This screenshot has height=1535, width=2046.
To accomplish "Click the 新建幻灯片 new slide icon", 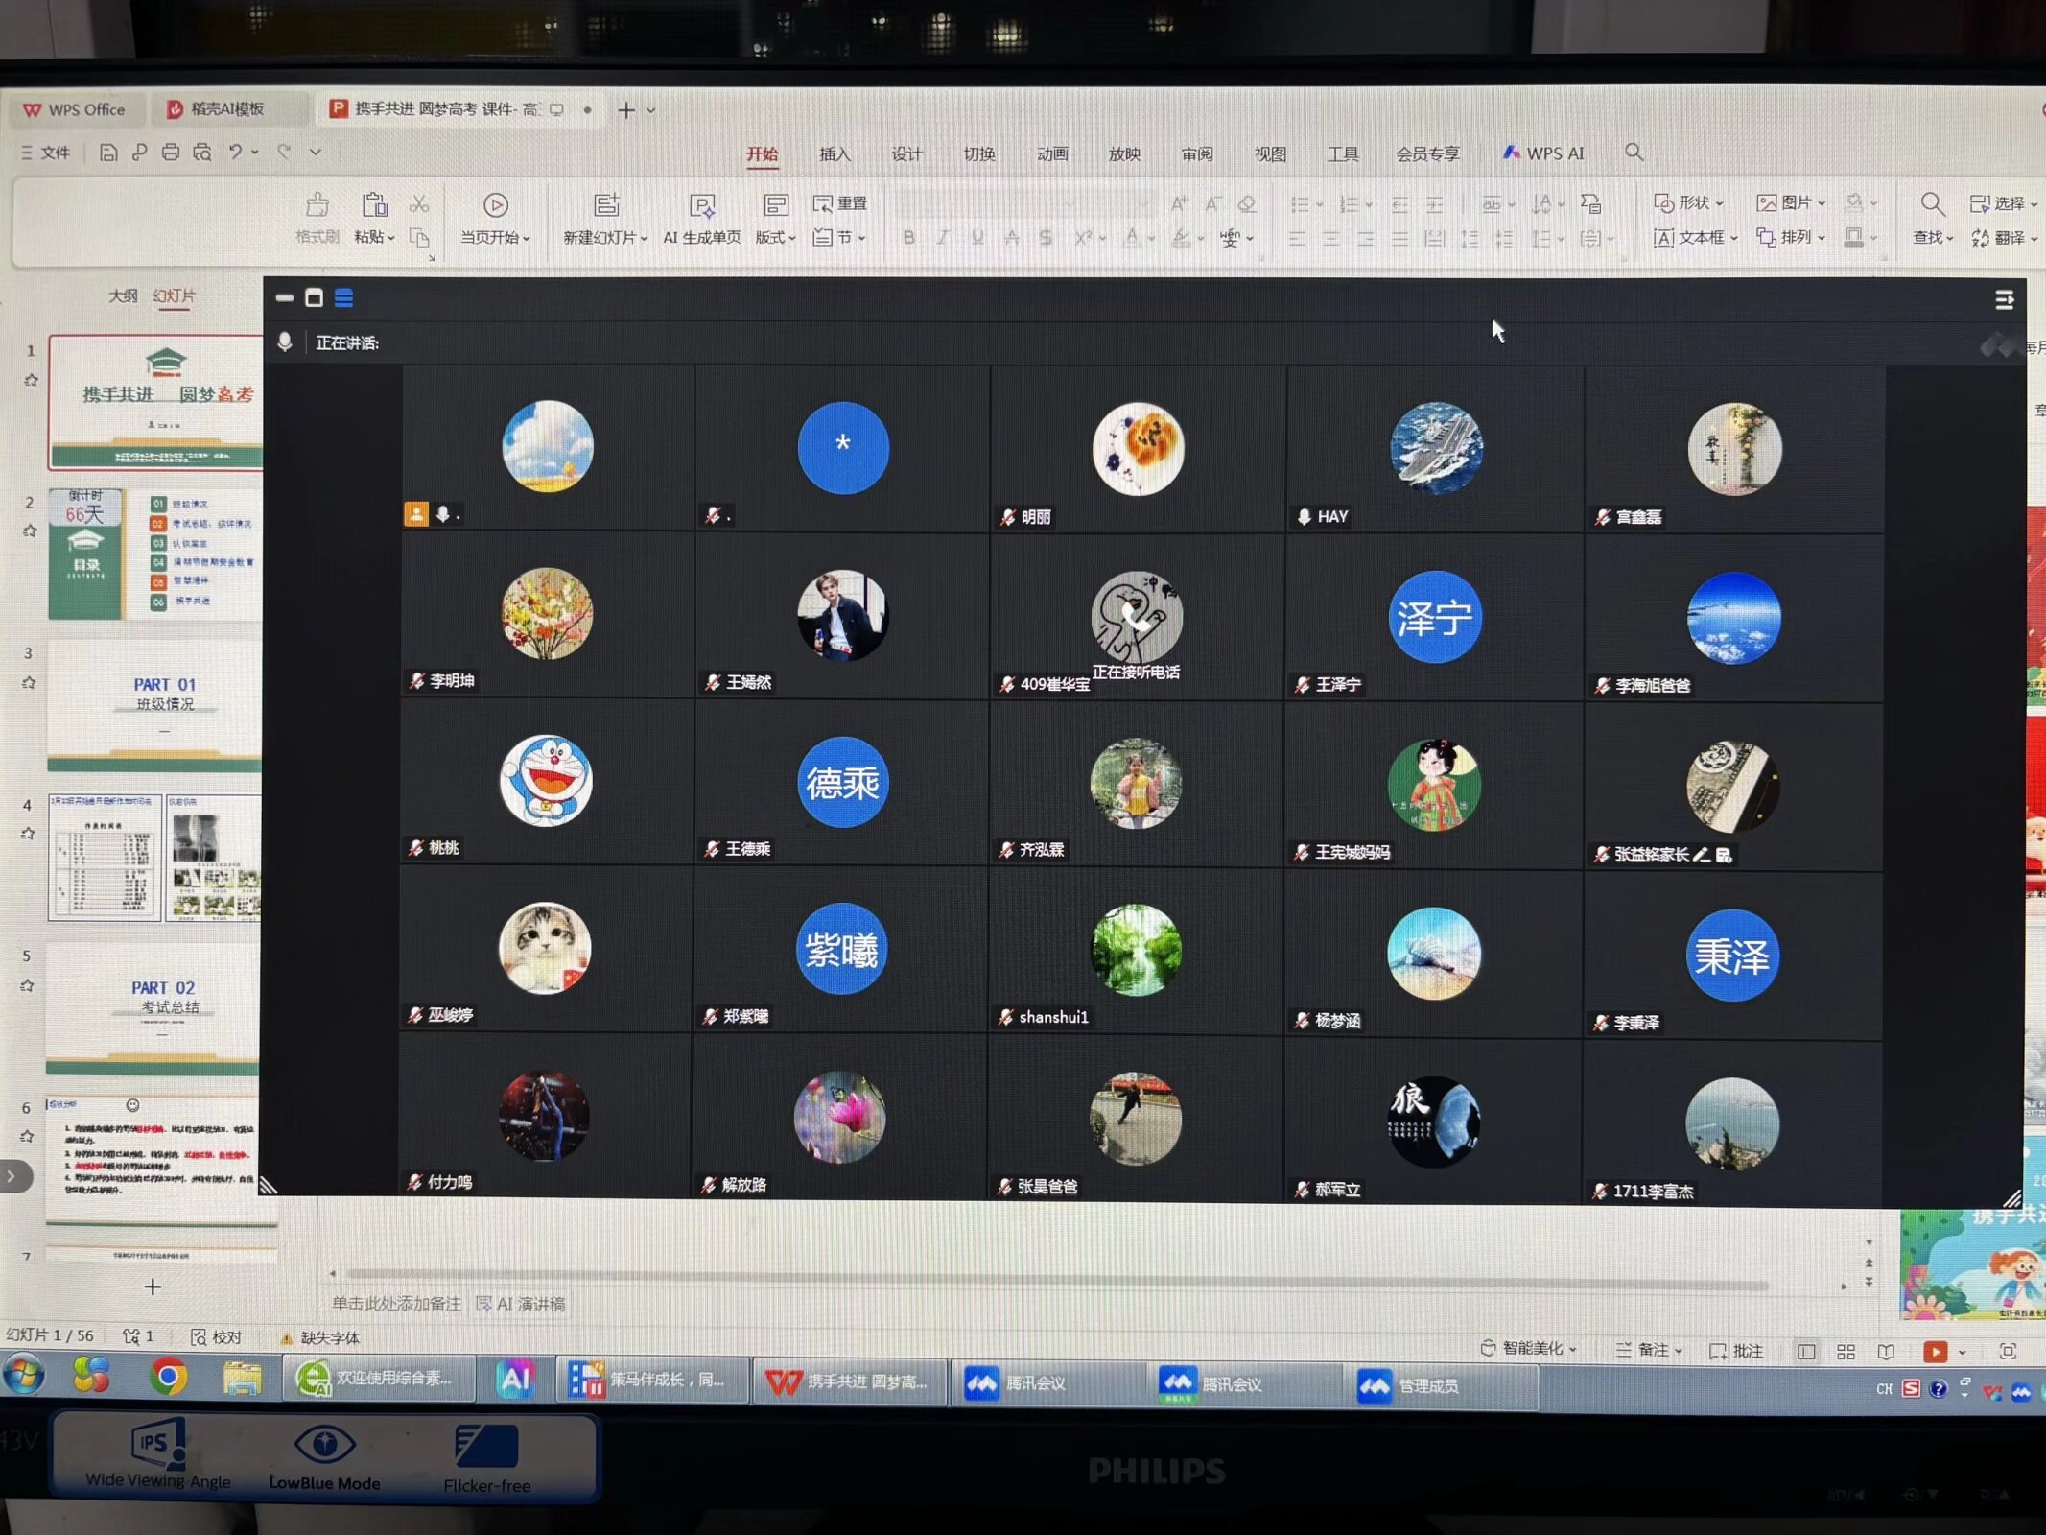I will click(x=605, y=204).
